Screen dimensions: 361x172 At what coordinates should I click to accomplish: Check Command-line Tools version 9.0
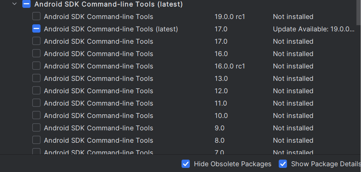[x=36, y=128]
